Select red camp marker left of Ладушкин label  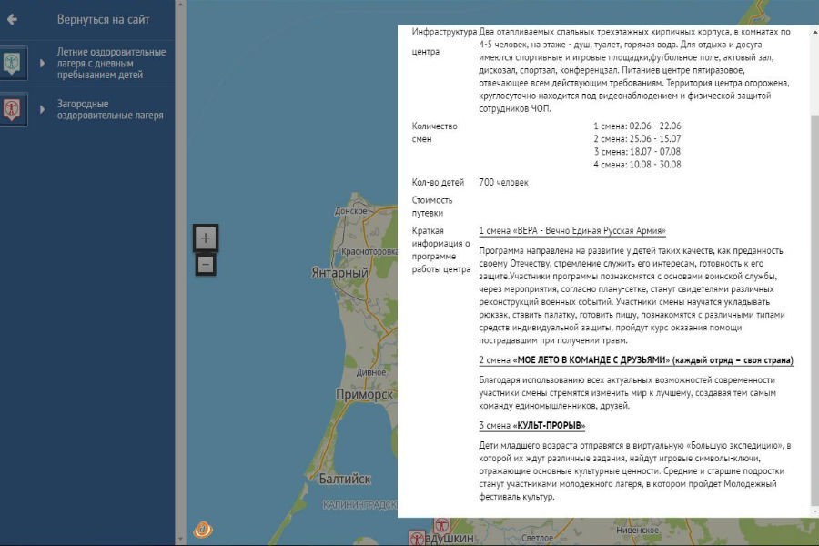click(x=417, y=538)
